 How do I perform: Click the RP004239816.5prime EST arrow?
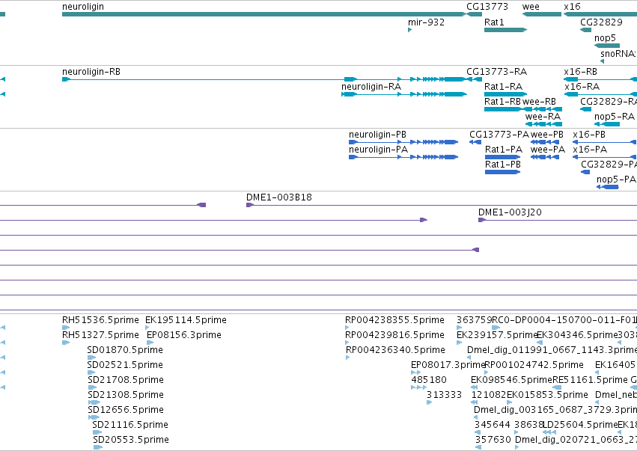pyautogui.click(x=347, y=343)
